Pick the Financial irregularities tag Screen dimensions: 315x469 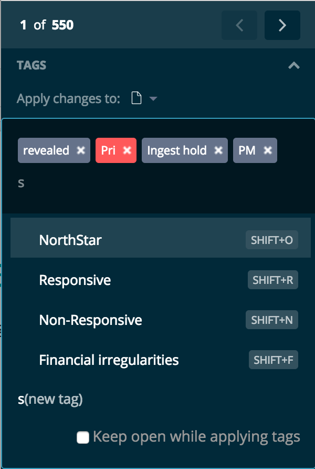tap(161, 360)
